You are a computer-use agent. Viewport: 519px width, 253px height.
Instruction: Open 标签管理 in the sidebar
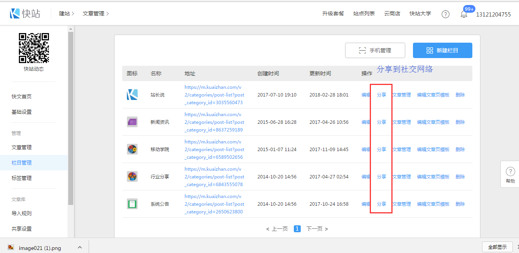click(22, 178)
